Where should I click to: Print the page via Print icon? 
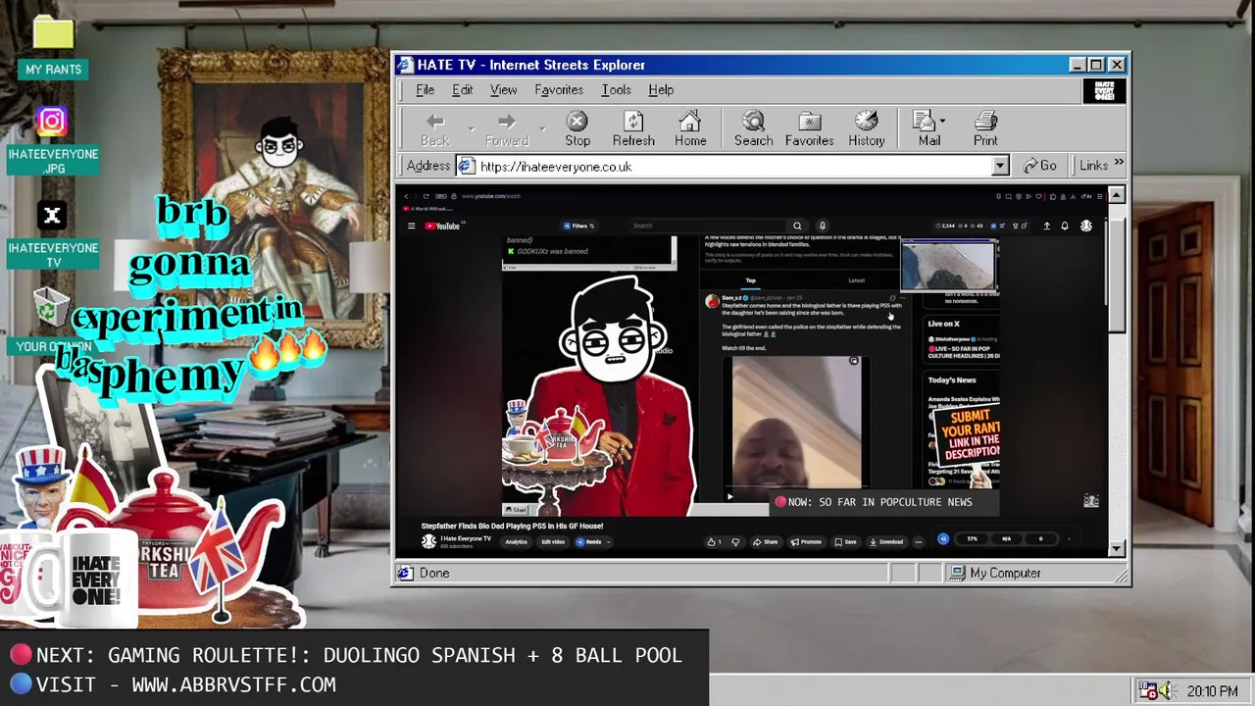(985, 129)
